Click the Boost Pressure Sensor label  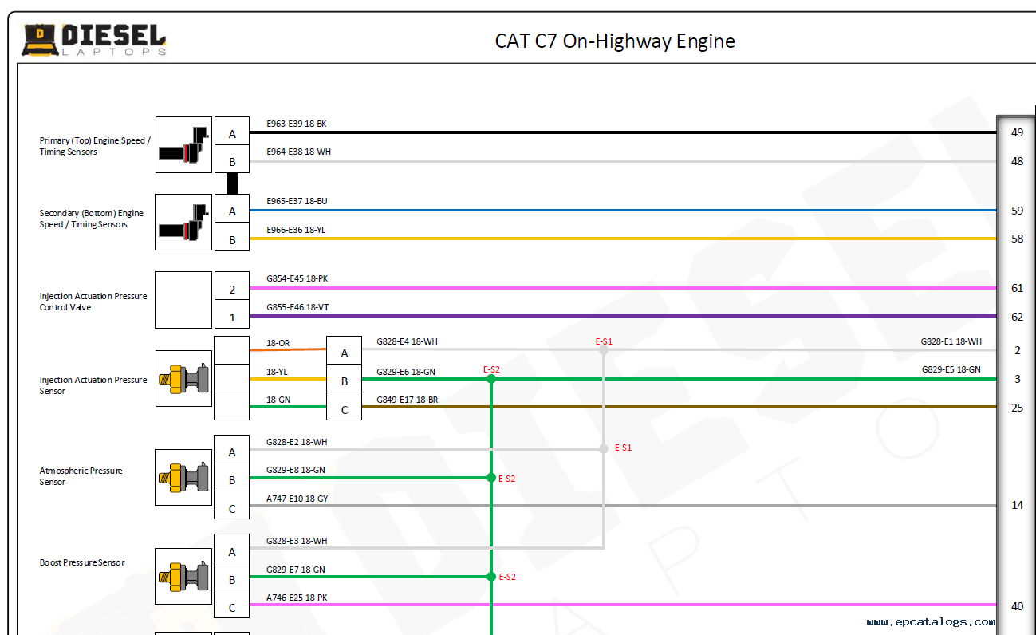click(x=82, y=562)
